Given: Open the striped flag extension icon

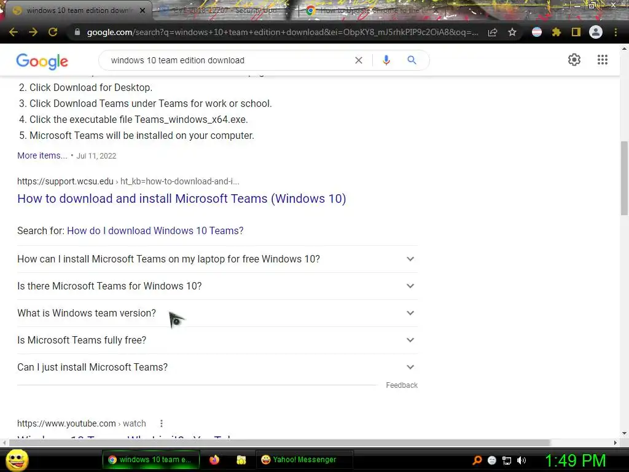Looking at the screenshot, I should 537,32.
